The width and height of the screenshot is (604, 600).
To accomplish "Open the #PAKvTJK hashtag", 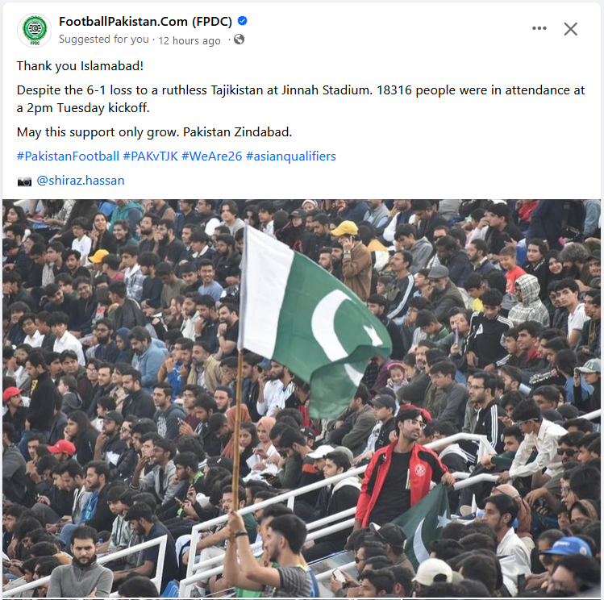I will click(150, 156).
